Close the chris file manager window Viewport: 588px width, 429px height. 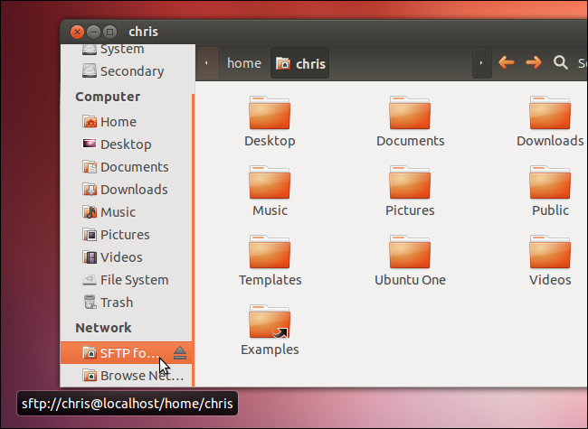[77, 33]
